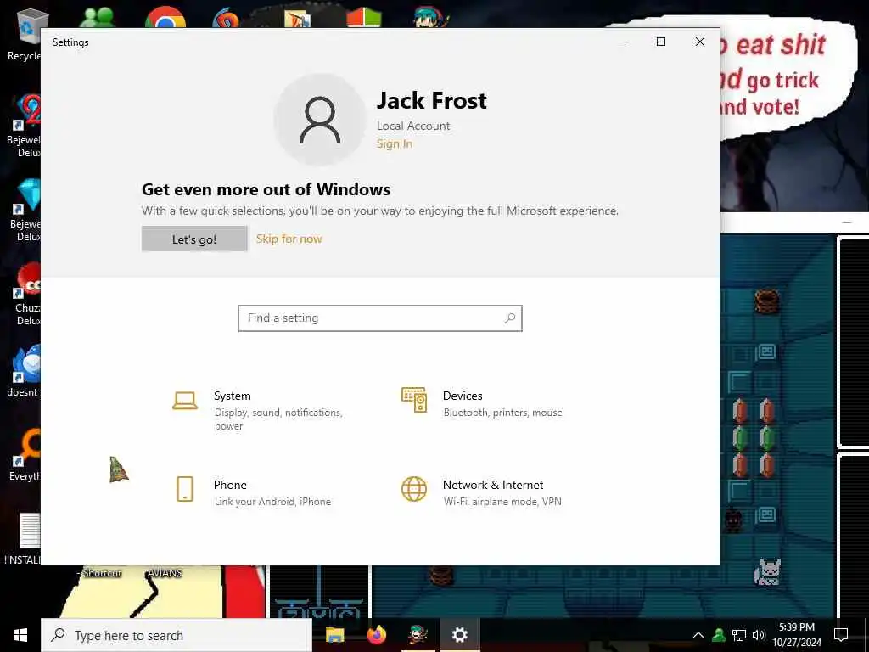Screen dimensions: 869x652
Task: Click the Bluetooth, printers, mouse description
Action: click(x=502, y=413)
